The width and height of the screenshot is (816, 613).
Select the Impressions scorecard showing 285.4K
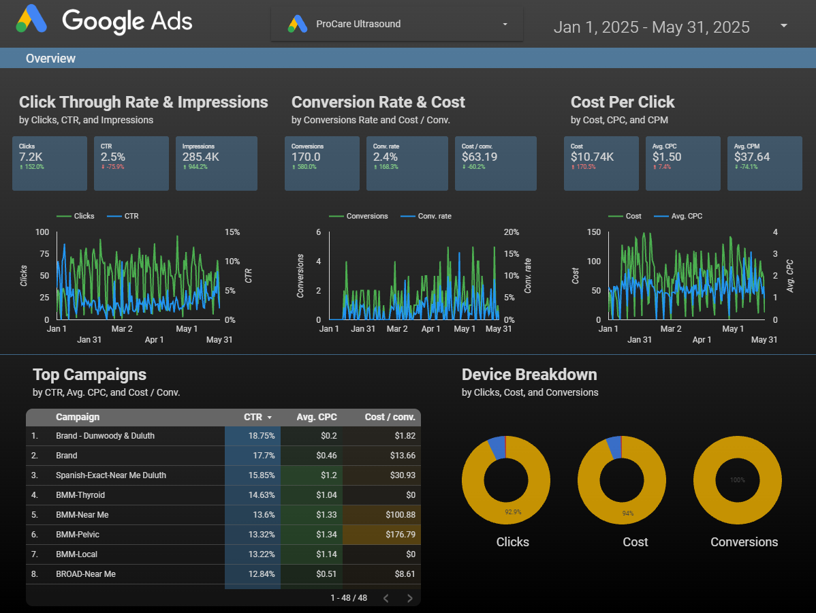[x=217, y=163]
